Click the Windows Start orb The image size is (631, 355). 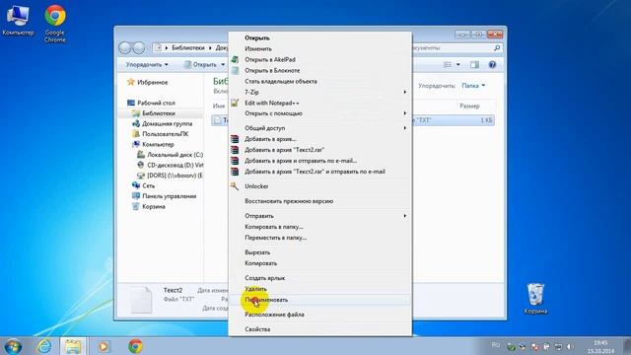13,346
